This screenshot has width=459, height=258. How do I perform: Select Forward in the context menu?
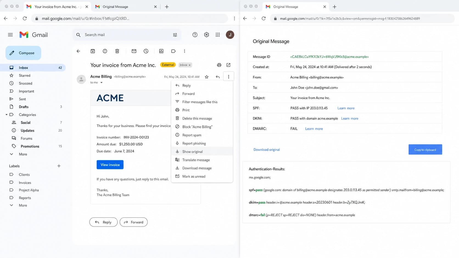click(202, 94)
